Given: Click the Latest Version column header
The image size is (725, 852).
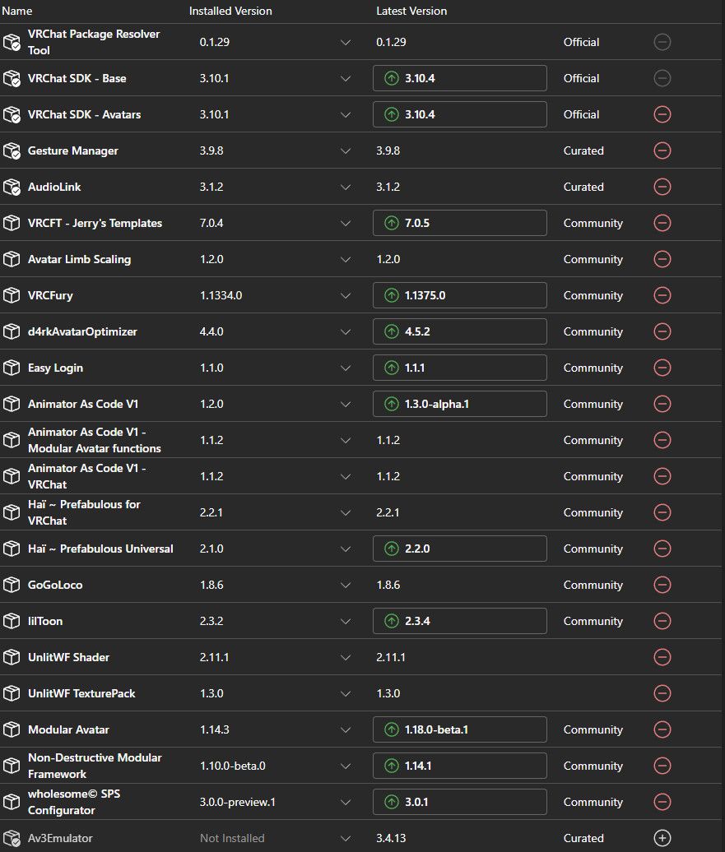Looking at the screenshot, I should 411,11.
